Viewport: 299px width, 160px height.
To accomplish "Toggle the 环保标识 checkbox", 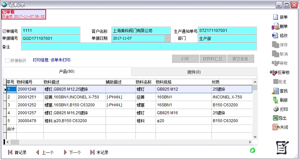I will click(x=7, y=61).
